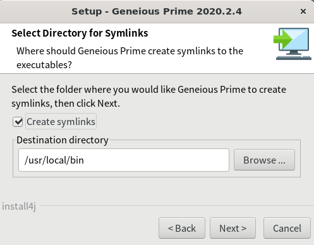Viewport: 314px width, 245px height.
Task: Uncheck the Create symlinks checkbox
Action: click(18, 122)
